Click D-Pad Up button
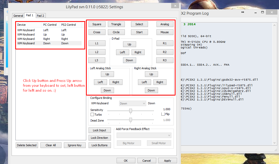This screenshot has width=279, height=164. pos(129,44)
